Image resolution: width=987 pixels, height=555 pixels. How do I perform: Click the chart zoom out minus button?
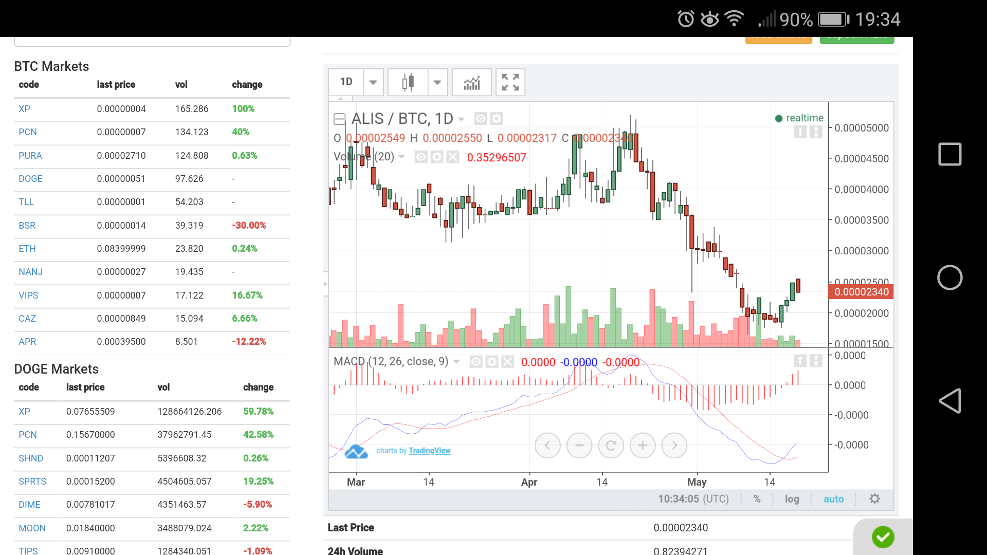[579, 446]
